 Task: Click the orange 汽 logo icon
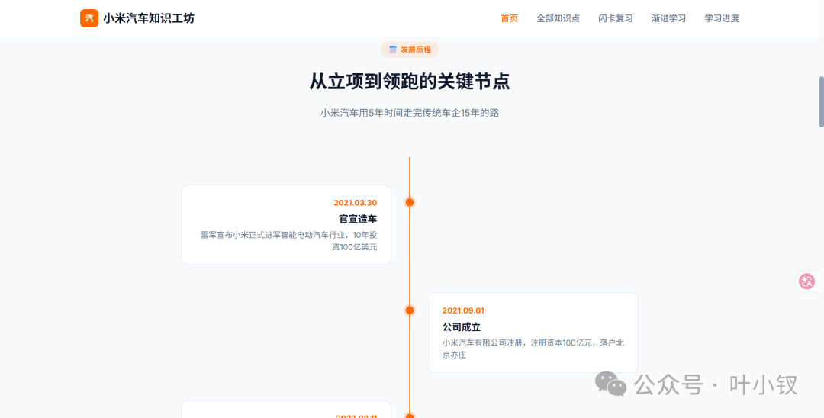(x=89, y=18)
